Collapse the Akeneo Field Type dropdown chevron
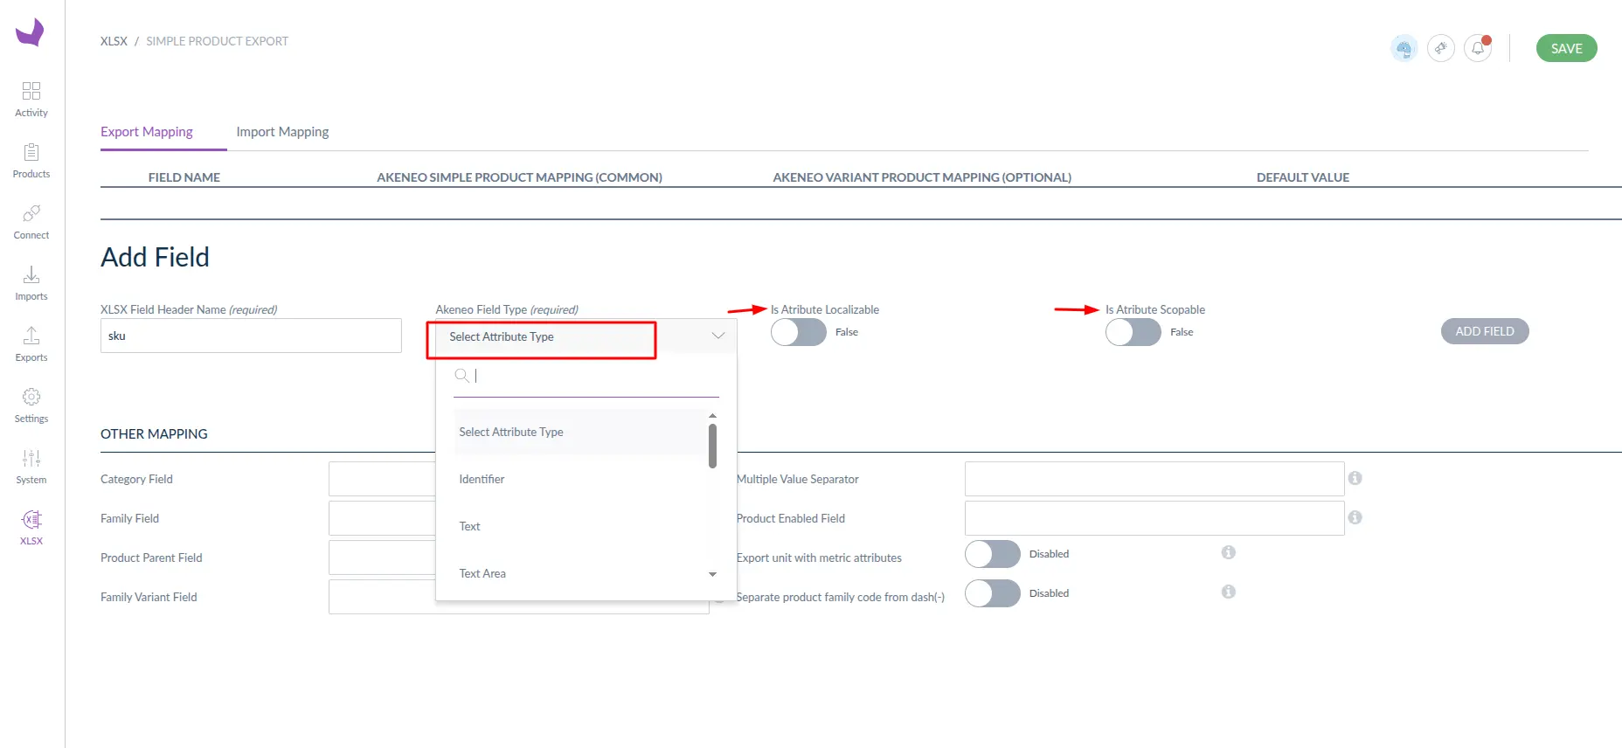This screenshot has height=748, width=1622. (x=718, y=336)
